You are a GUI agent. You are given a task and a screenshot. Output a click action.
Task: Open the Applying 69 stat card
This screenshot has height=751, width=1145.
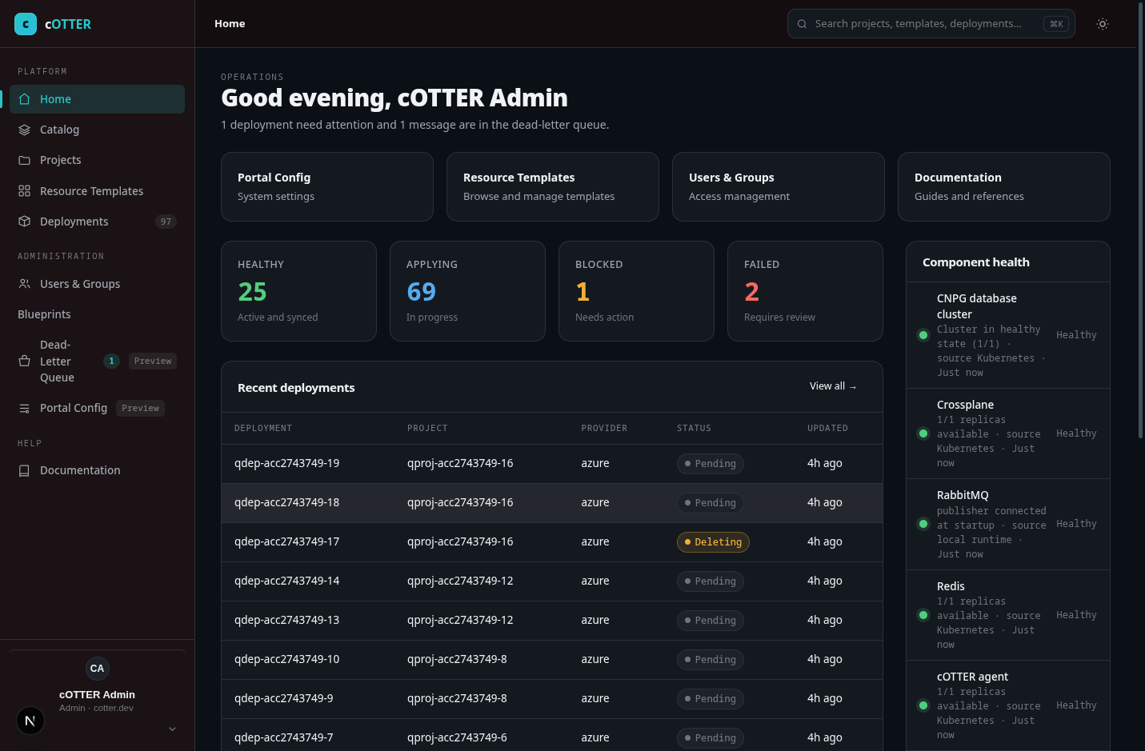467,291
